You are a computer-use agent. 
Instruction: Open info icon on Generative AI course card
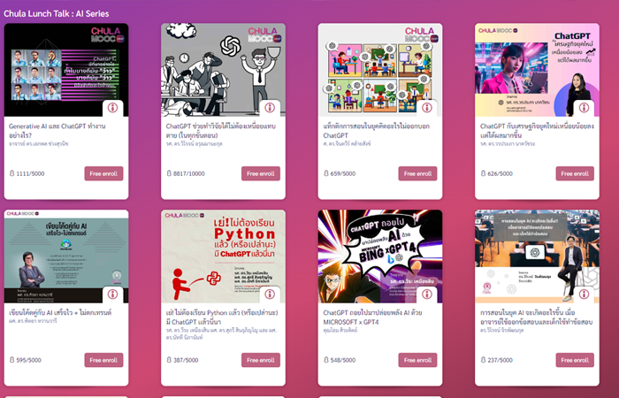click(112, 108)
